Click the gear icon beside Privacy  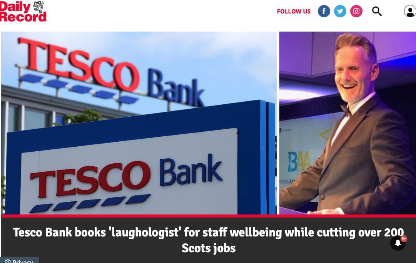(8, 261)
